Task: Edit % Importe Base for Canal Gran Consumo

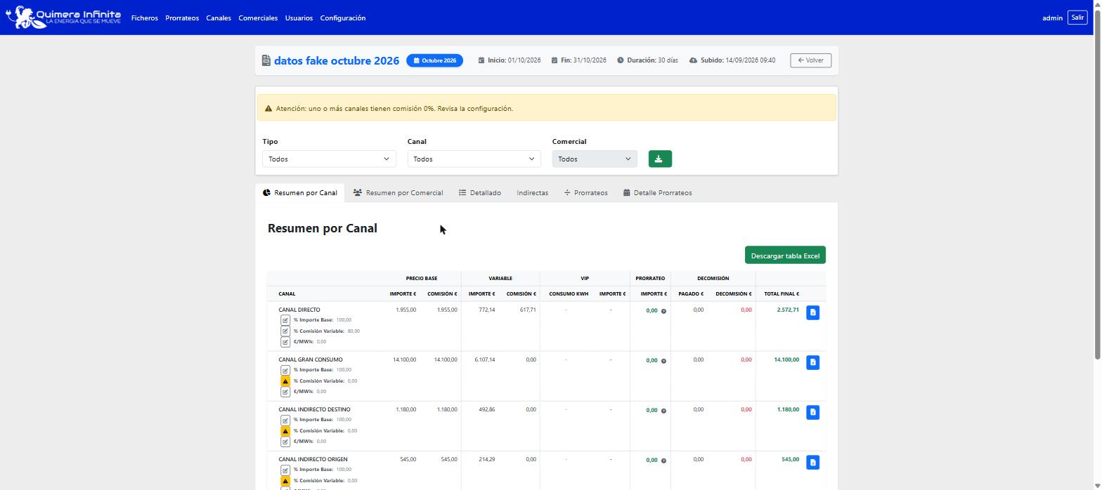Action: pyautogui.click(x=285, y=370)
